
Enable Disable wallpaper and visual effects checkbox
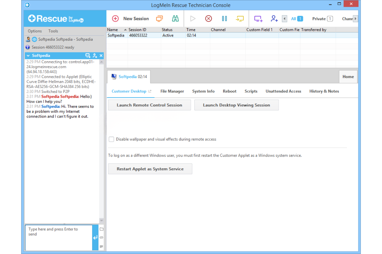(111, 139)
